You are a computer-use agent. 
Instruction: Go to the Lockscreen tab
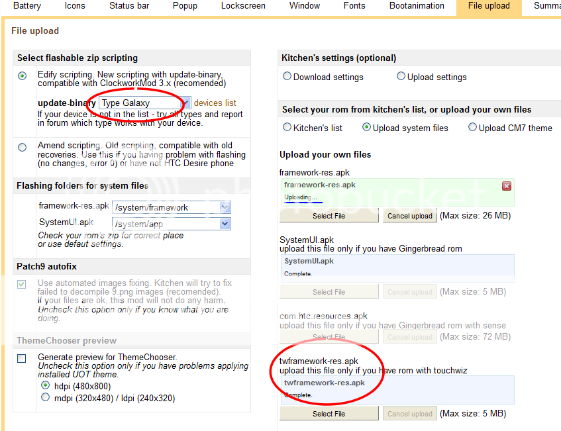pyautogui.click(x=243, y=6)
